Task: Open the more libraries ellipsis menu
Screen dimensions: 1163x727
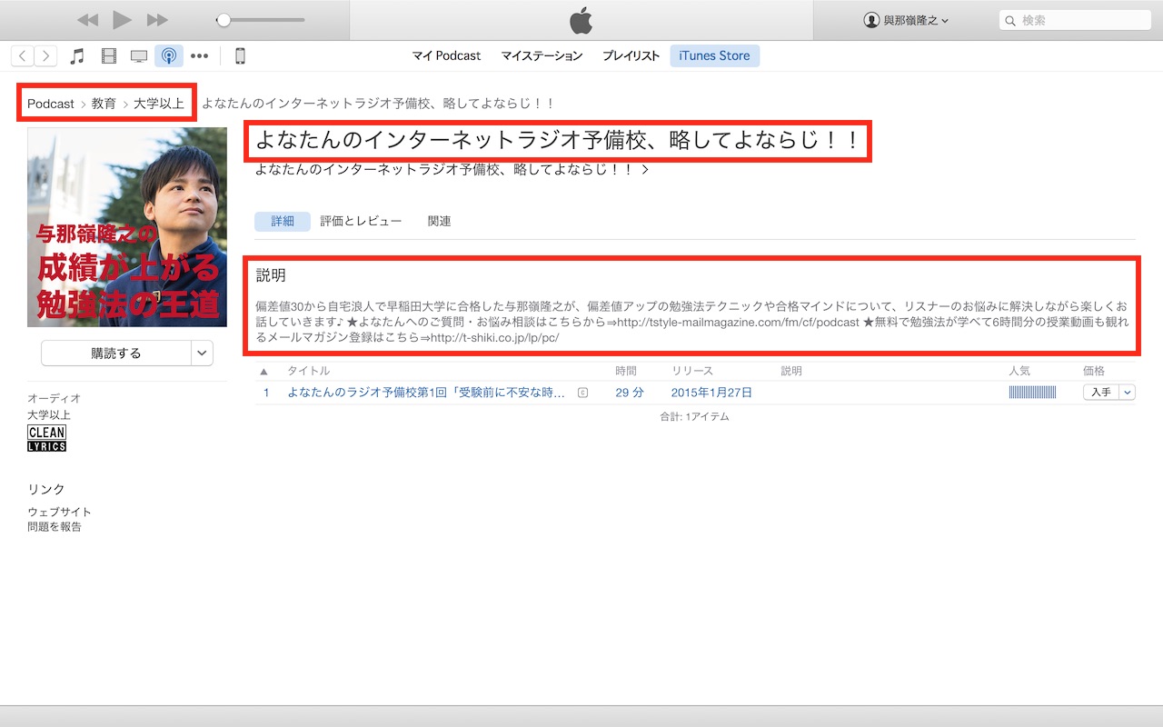Action: point(199,56)
